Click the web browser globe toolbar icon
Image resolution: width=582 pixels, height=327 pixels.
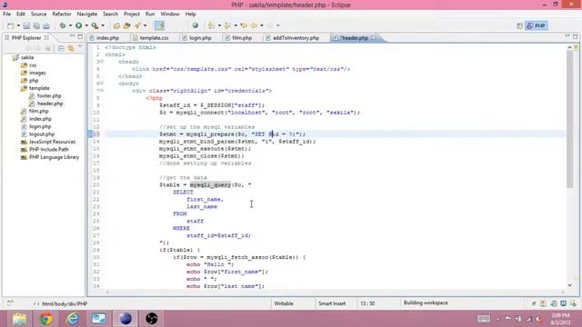(196, 25)
